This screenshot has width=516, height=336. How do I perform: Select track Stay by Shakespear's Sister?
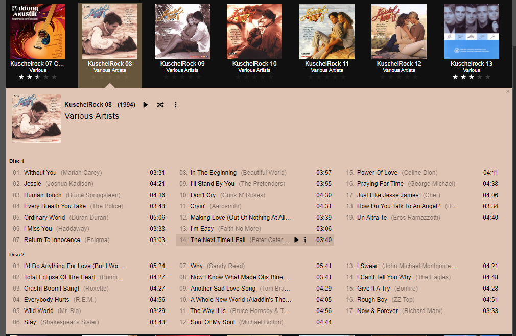click(x=88, y=322)
